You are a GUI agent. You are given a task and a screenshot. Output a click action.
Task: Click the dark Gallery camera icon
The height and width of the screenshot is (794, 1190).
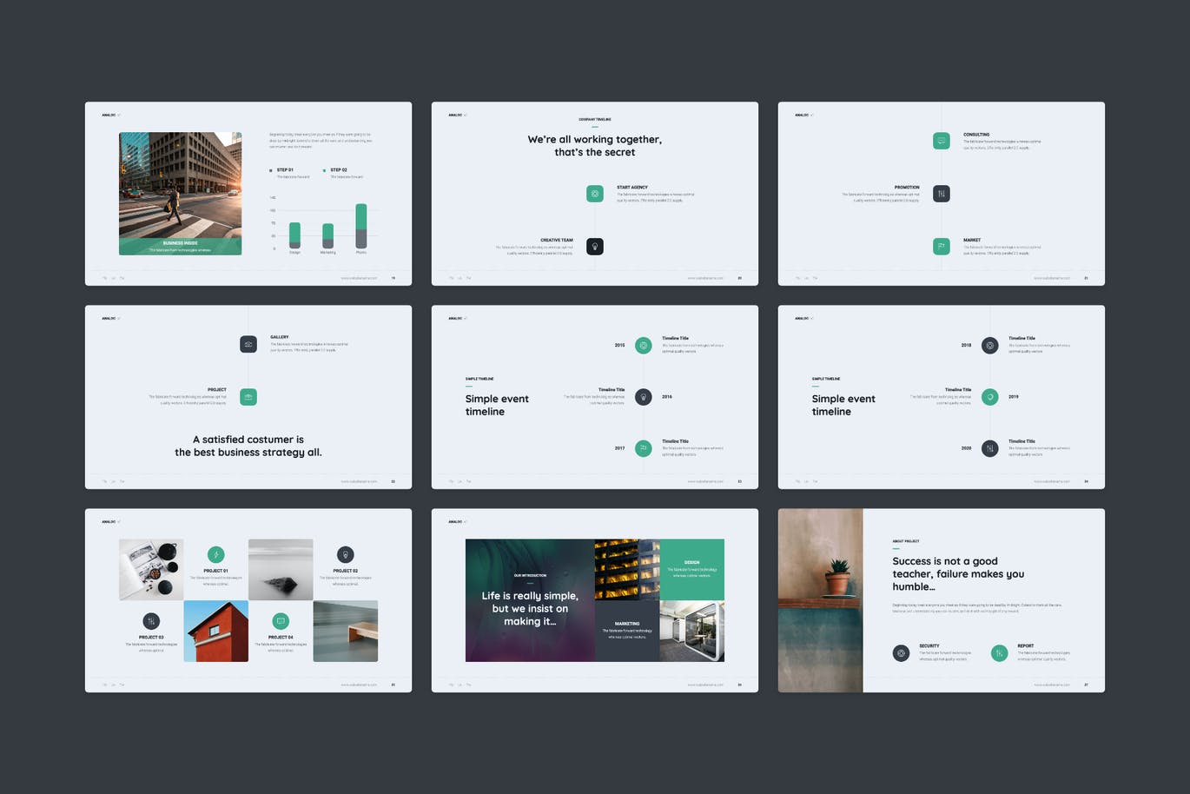click(248, 344)
